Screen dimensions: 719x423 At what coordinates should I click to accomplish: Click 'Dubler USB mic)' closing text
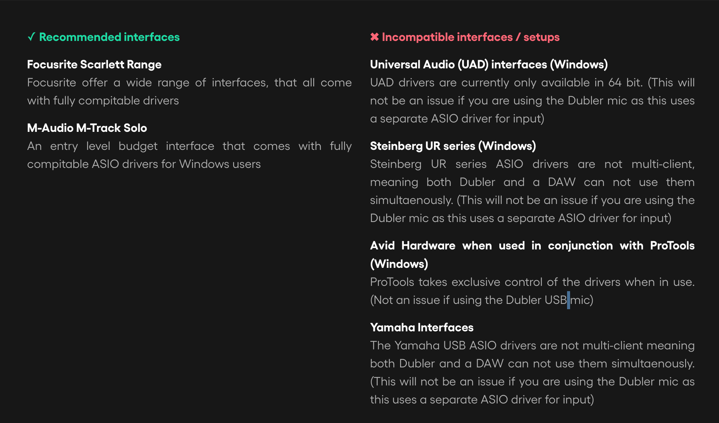[549, 300]
